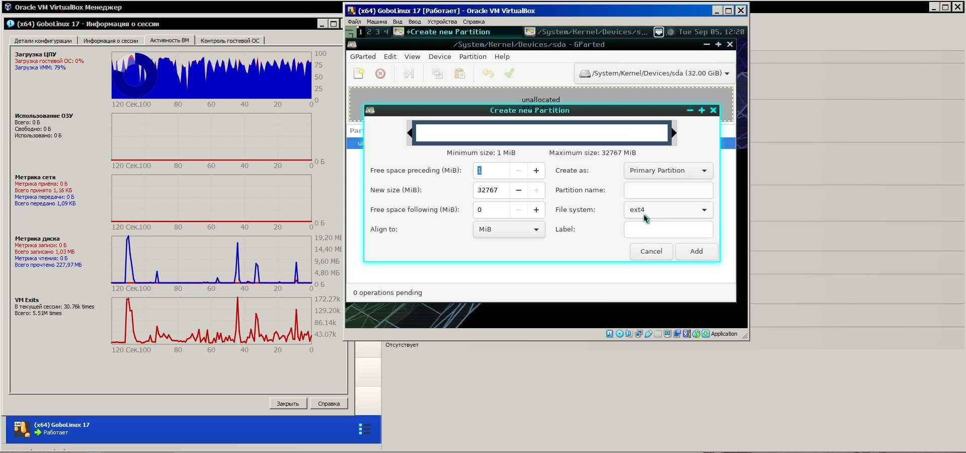This screenshot has width=966, height=453.
Task: Click into the Partition name text field
Action: coord(668,190)
